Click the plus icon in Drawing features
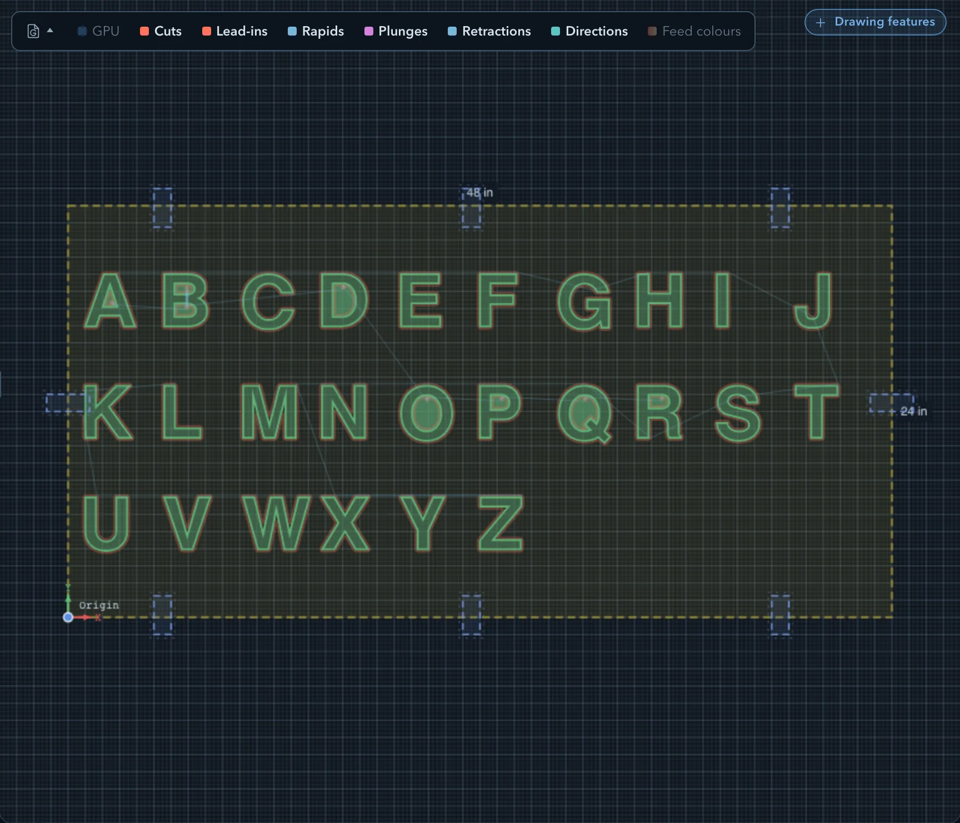Screen dimensions: 960x823 pos(821,23)
